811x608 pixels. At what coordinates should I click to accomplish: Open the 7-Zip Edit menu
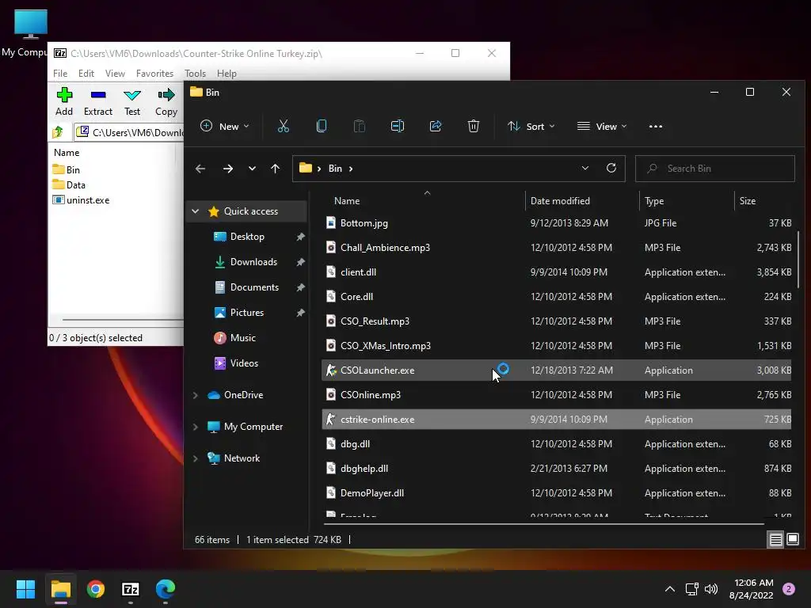point(86,74)
